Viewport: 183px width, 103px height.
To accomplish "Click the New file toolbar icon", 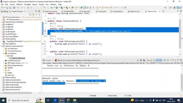I will click(x=2, y=8).
